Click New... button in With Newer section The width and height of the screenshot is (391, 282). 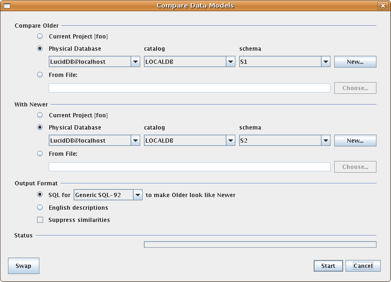tap(355, 140)
